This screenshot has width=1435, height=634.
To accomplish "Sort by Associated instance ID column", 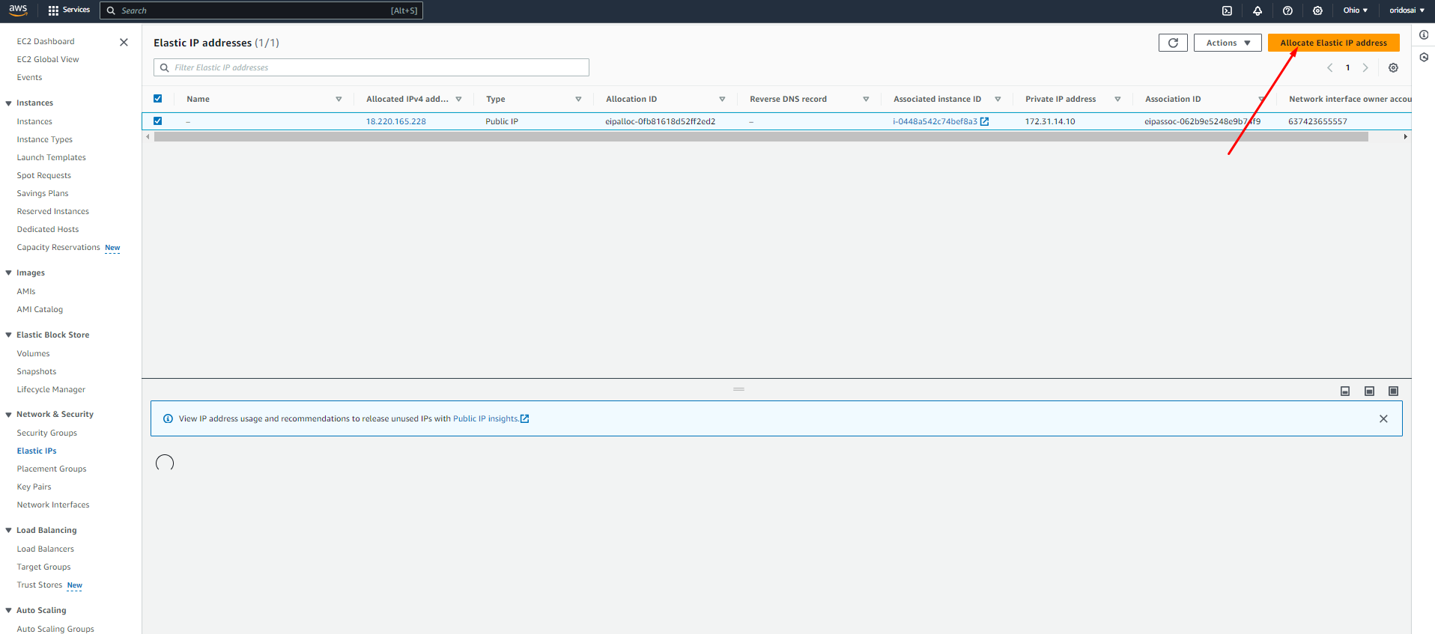I will 998,99.
